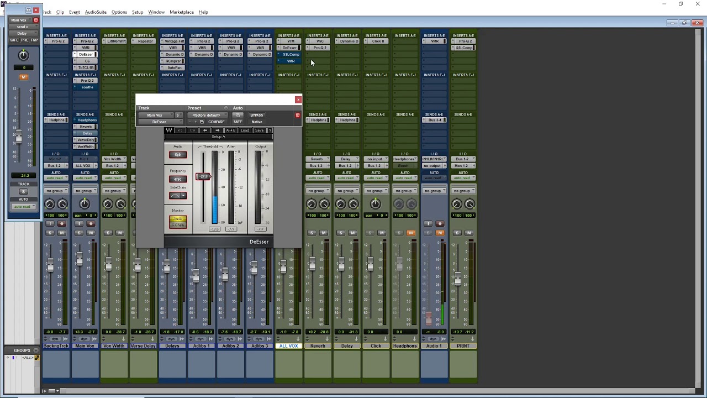Open the Vintage Filt insert on Delays track
Screen dimensions: 707x398
pos(174,41)
